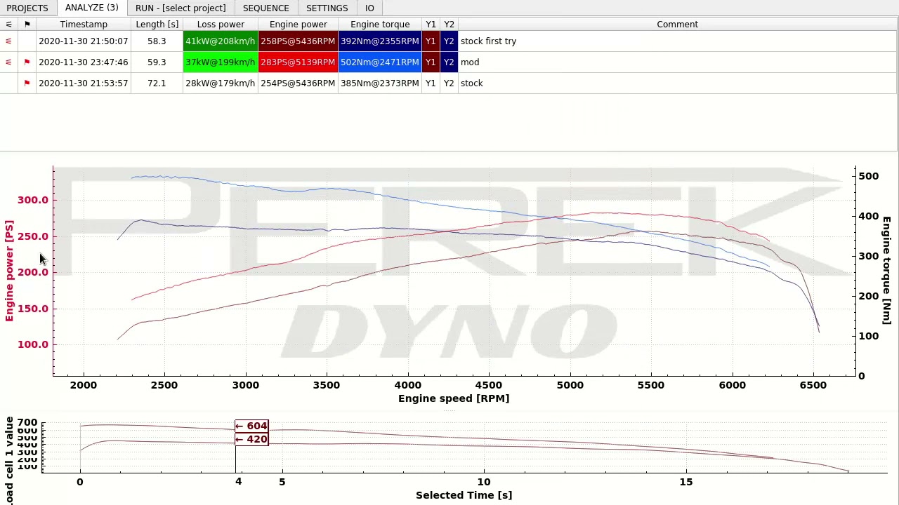
Task: Toggle graph icon for 'stock first try' run
Action: pyautogui.click(x=8, y=41)
